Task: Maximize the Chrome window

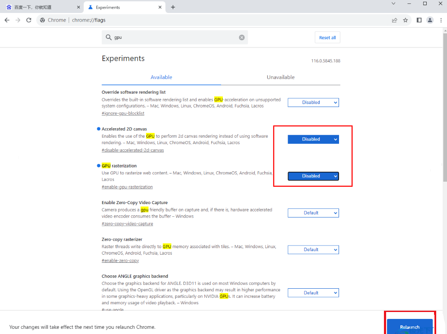Action: point(425,3)
